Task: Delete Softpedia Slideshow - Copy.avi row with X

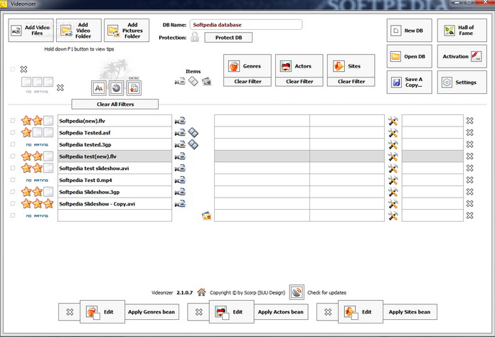Action: click(469, 203)
